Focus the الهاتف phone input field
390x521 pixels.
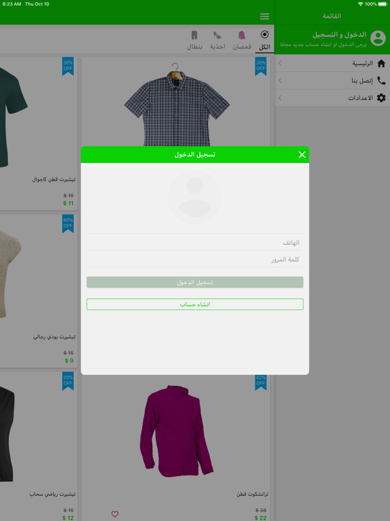click(x=195, y=242)
